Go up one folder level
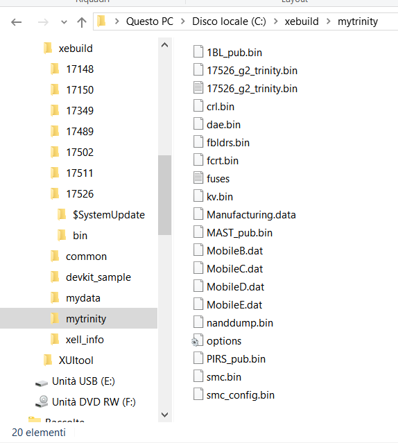Screen dimensions: 398x443 point(82,22)
